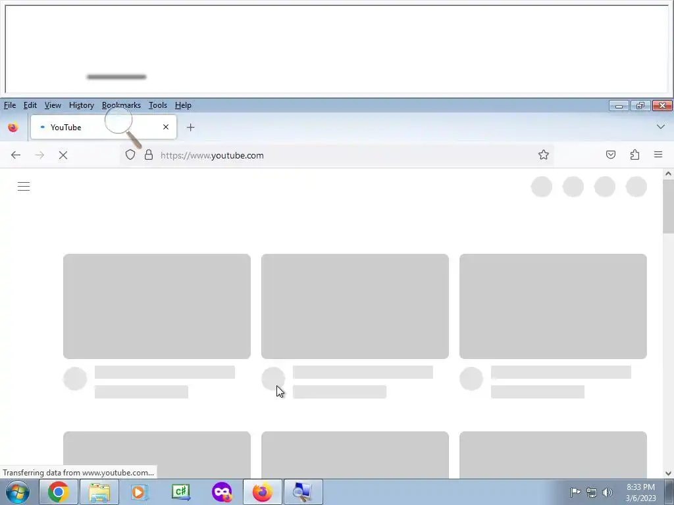This screenshot has width=674, height=505.
Task: Open the purple mask app on taskbar
Action: pyautogui.click(x=222, y=492)
